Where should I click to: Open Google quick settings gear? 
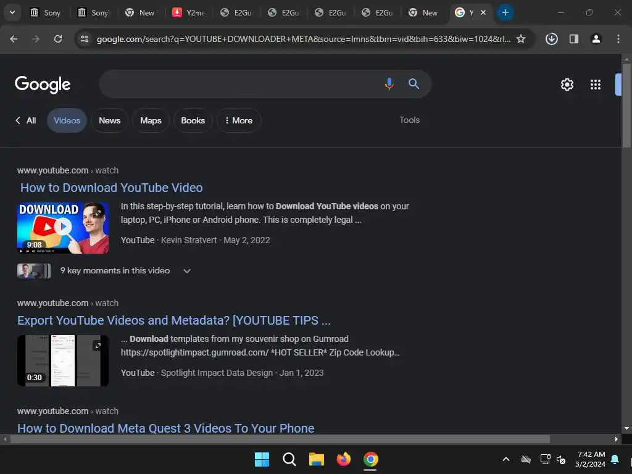(x=567, y=85)
